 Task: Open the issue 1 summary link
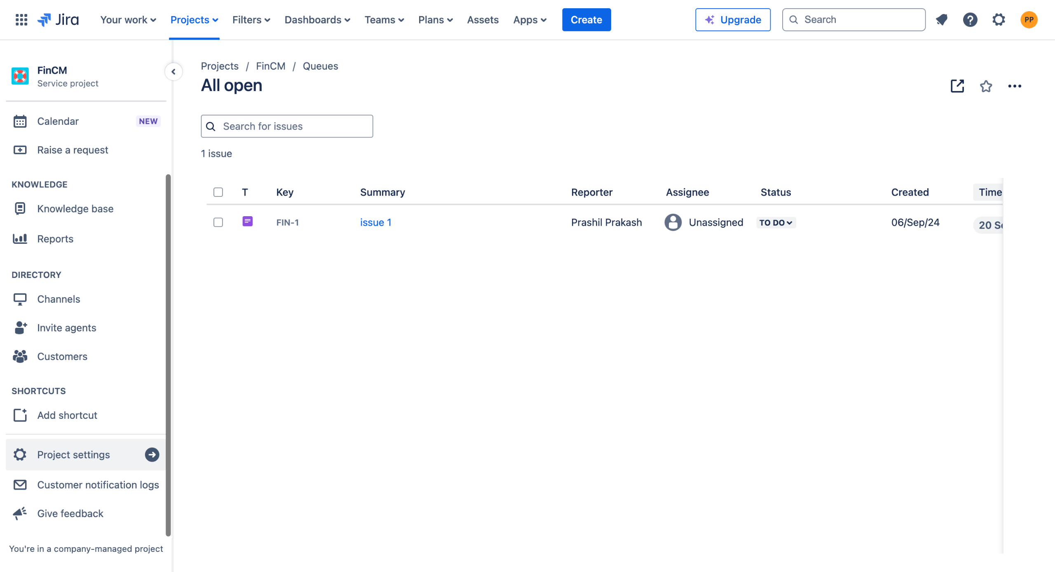[x=375, y=222]
